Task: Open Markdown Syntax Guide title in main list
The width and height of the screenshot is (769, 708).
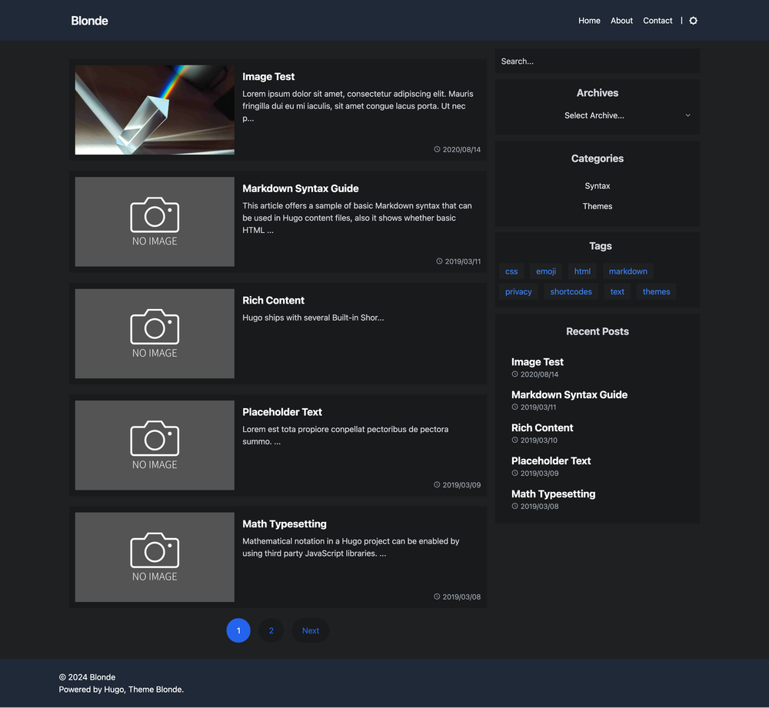Action: coord(300,188)
